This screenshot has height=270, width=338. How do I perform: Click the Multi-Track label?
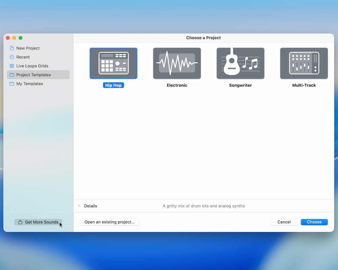click(x=304, y=85)
